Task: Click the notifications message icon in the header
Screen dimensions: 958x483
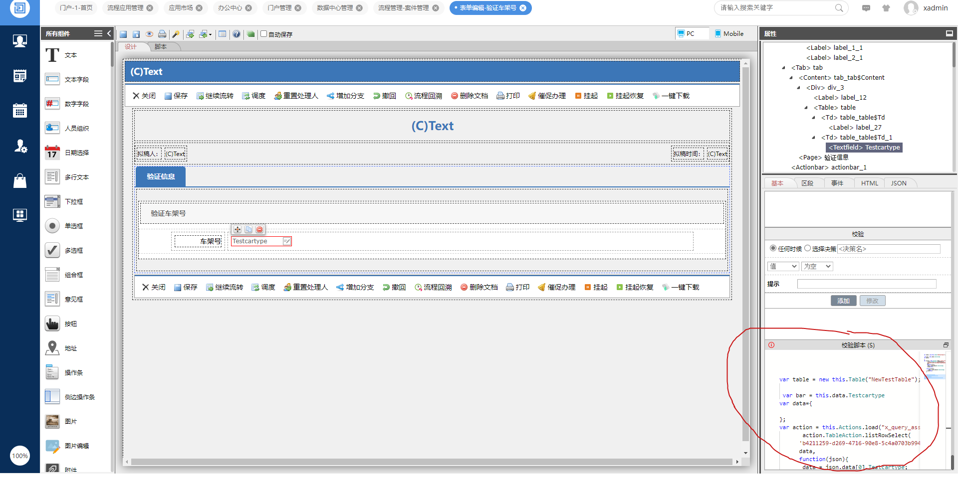Action: click(866, 8)
